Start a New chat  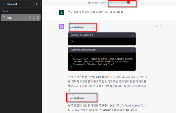16,4
